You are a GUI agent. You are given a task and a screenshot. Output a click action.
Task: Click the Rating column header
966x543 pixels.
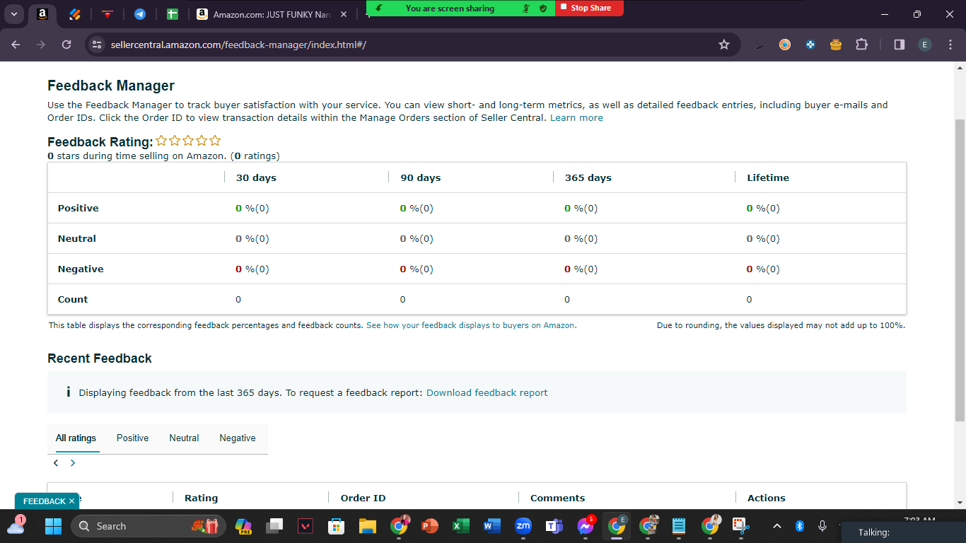pos(202,498)
